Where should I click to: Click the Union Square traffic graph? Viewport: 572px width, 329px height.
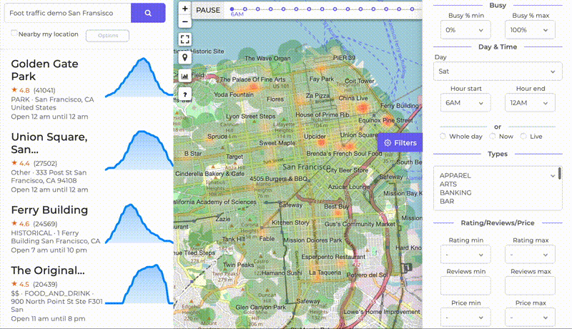click(x=139, y=150)
